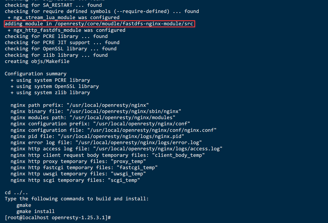Click the Configuration summary heading
The width and height of the screenshot is (328, 223).
point(36,74)
